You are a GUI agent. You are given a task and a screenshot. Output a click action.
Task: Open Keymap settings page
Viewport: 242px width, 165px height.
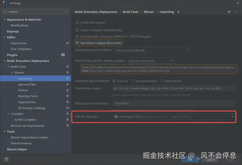click(x=13, y=32)
